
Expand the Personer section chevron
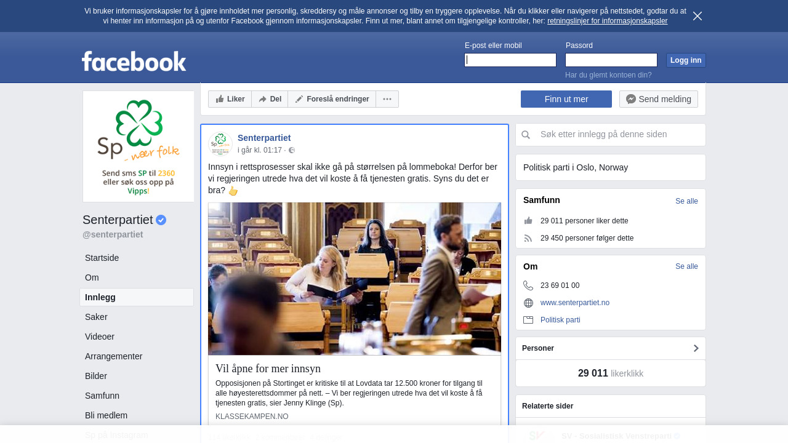click(696, 348)
